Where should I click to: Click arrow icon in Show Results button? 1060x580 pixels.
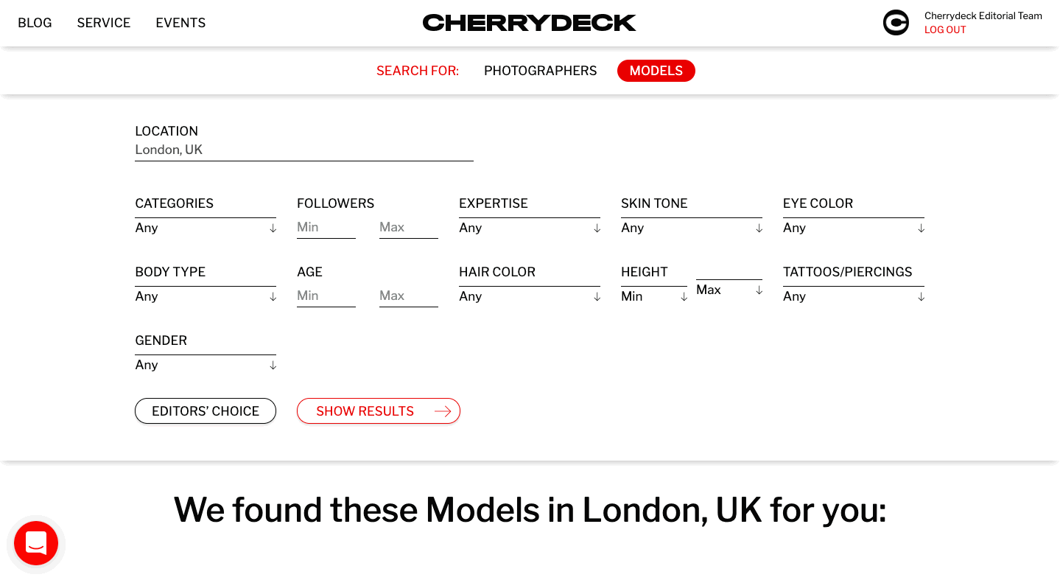tap(443, 411)
